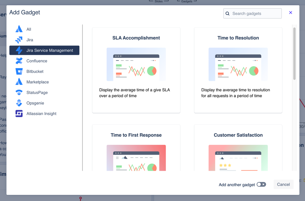305x201 pixels.
Task: Click the Time to Resolution thumbnail image
Action: pyautogui.click(x=238, y=64)
